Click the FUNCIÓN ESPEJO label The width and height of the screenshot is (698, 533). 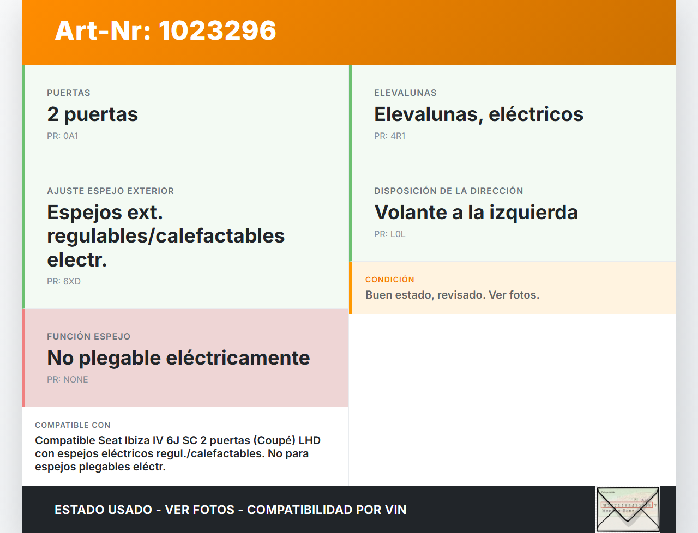coord(88,337)
